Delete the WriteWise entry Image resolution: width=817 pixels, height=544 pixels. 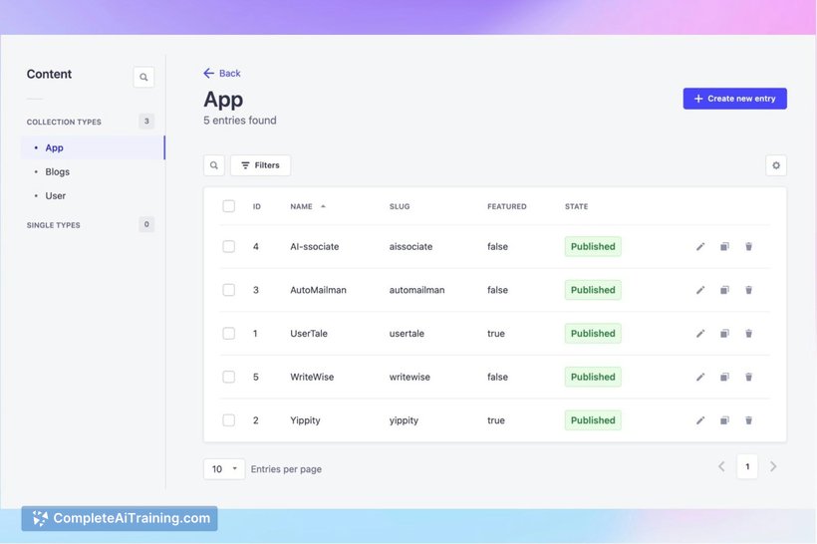coord(748,377)
